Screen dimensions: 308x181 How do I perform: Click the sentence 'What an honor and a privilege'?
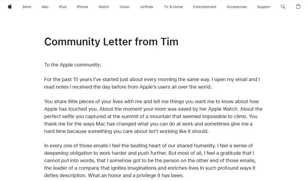tap(136, 175)
